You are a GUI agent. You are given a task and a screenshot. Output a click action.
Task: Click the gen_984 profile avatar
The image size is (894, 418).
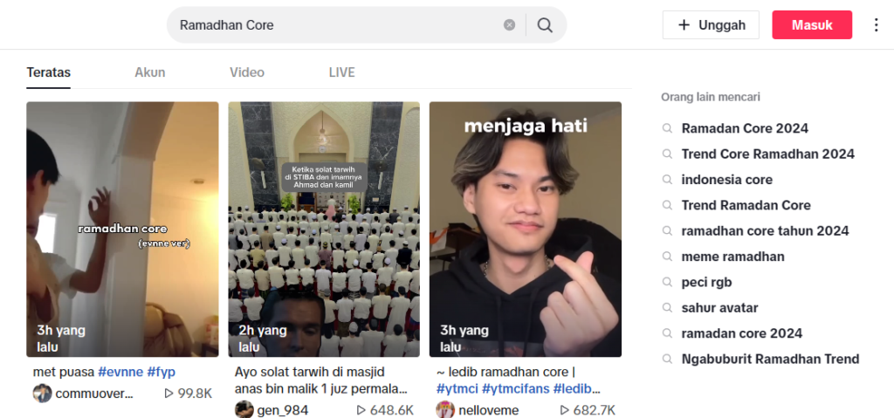pos(244,410)
